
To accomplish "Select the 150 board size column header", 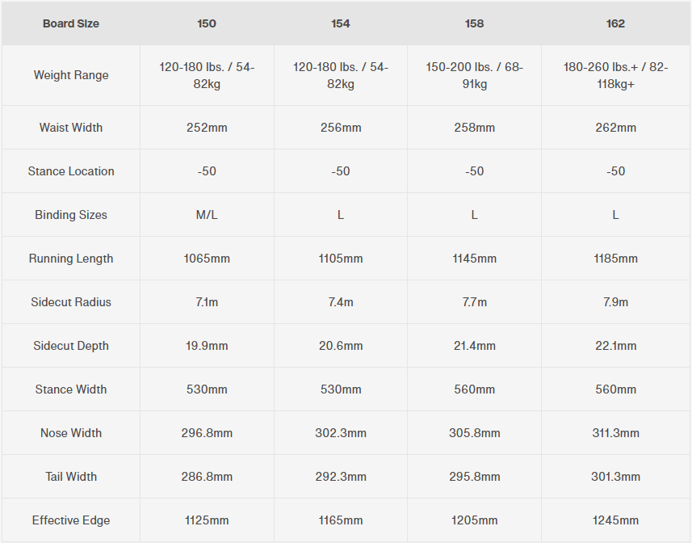I will (207, 23).
